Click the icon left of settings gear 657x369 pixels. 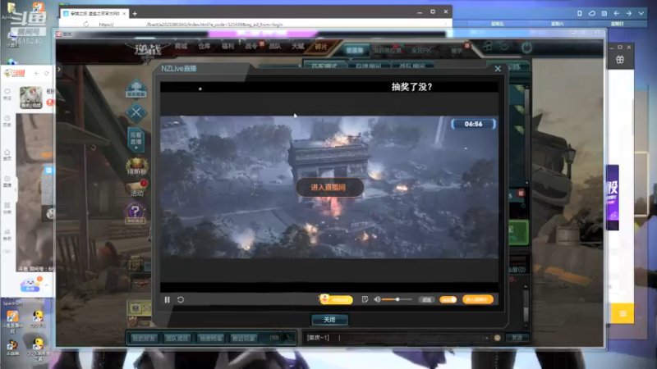(488, 47)
